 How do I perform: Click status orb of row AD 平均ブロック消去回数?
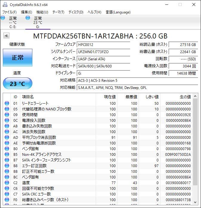tap(7, 137)
